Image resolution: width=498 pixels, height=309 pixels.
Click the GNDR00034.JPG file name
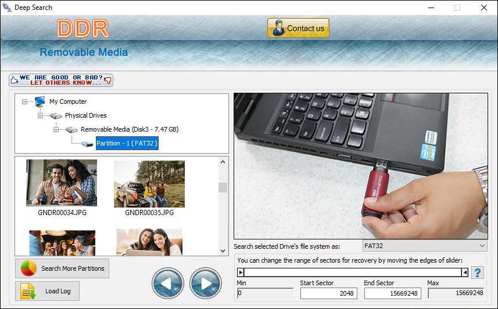pos(62,213)
